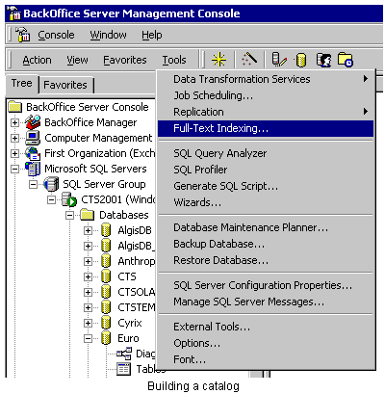This screenshot has height=394, width=385.
Task: Expand the CTS database node
Action: coord(88,276)
